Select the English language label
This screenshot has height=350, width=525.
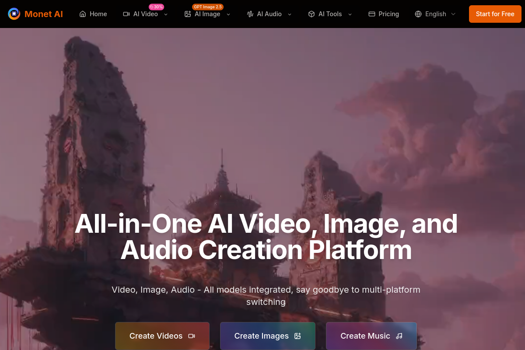pos(436,14)
